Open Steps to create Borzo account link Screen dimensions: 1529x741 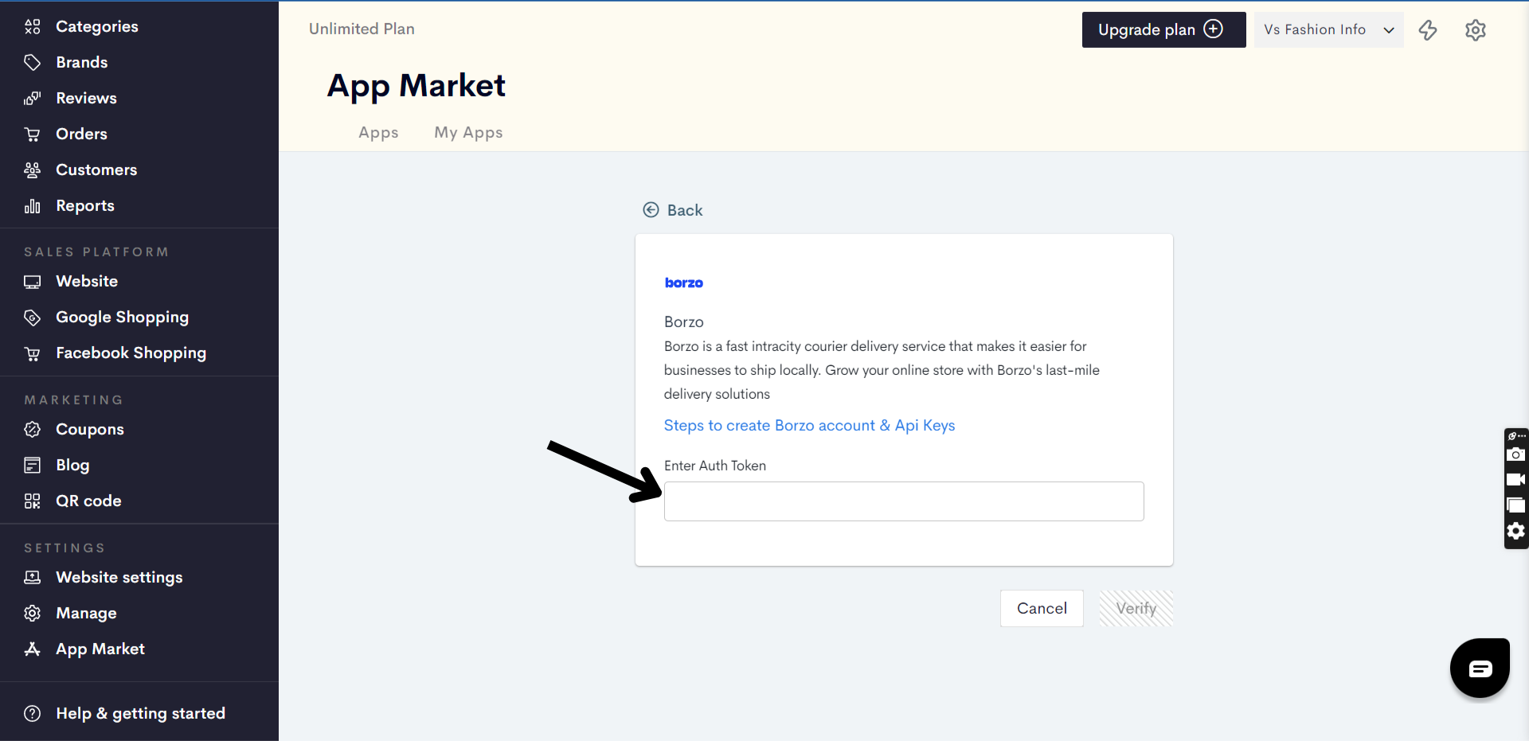tap(809, 425)
